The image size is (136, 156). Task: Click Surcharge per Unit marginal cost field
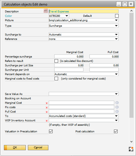coord(69,70)
